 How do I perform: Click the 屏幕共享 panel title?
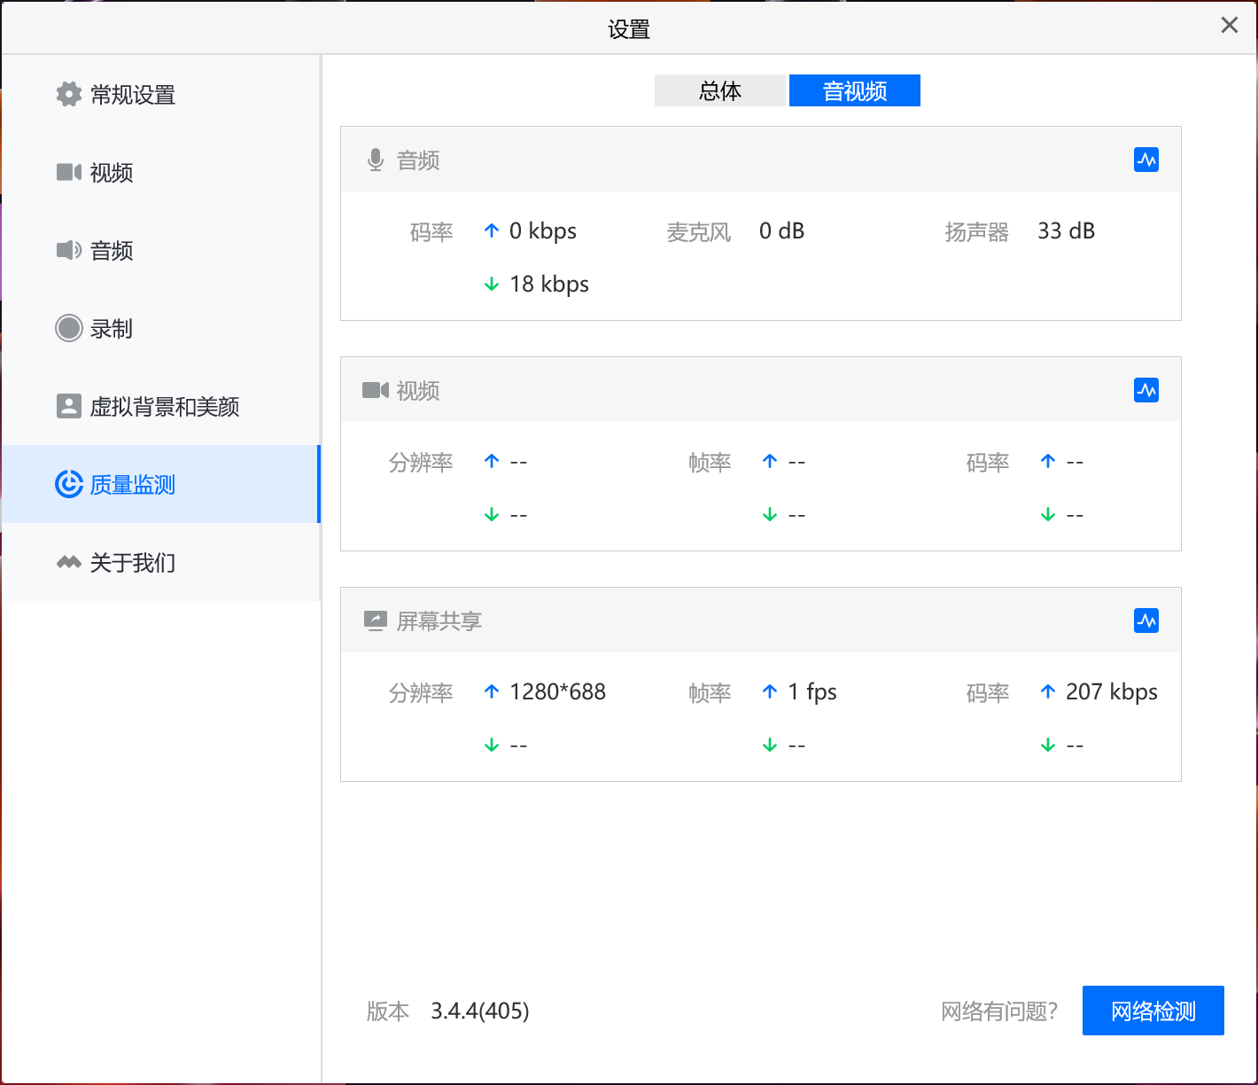click(x=439, y=621)
